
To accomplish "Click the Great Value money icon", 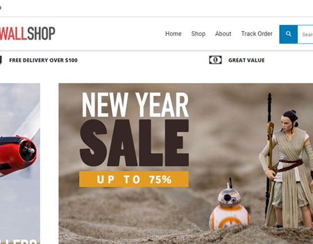I will click(215, 60).
